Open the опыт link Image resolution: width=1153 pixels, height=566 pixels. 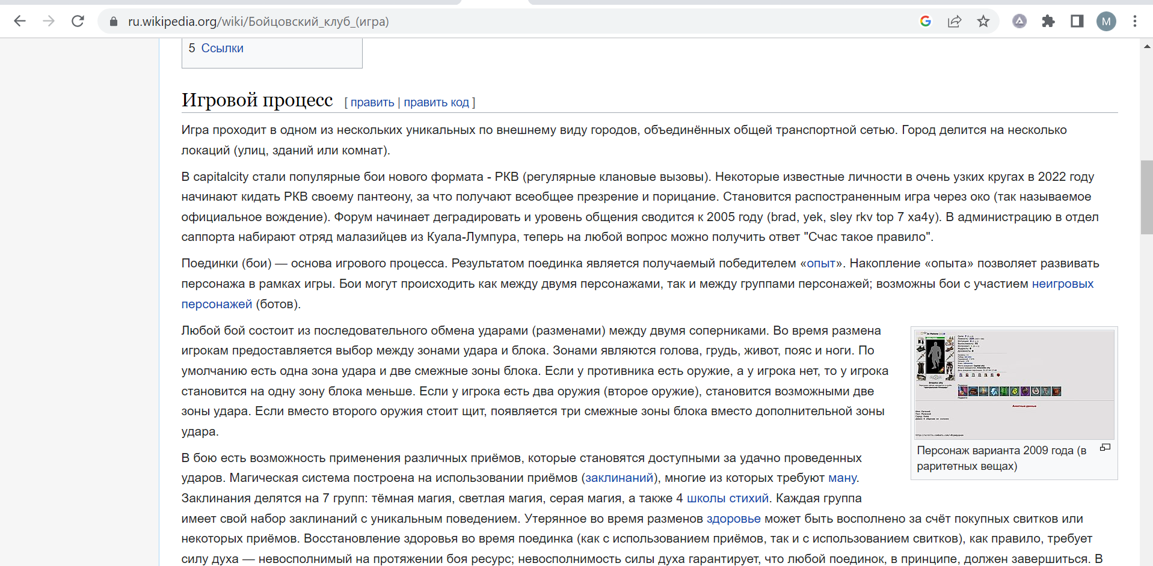click(821, 263)
